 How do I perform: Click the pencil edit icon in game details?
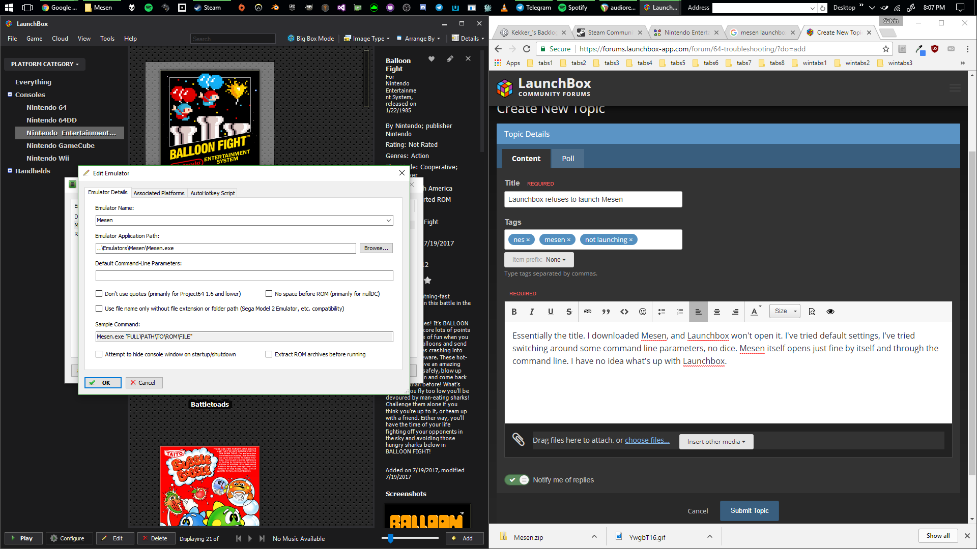point(450,59)
